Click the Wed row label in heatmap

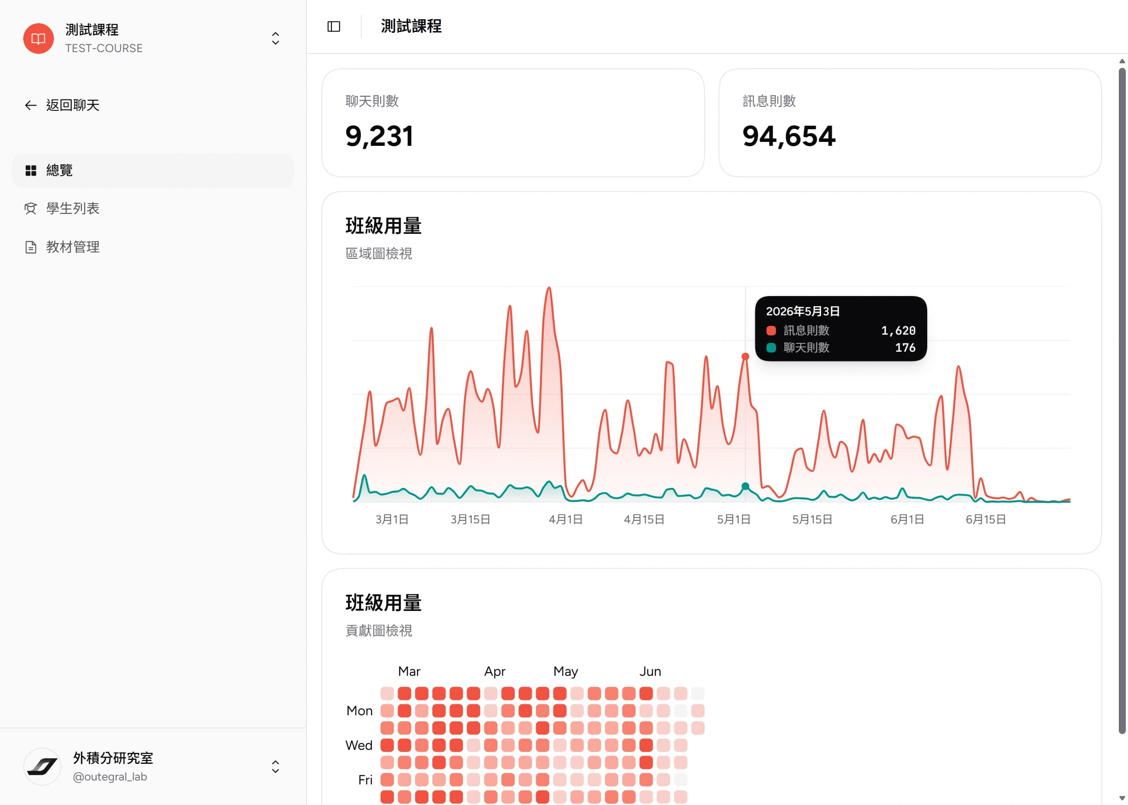(359, 745)
